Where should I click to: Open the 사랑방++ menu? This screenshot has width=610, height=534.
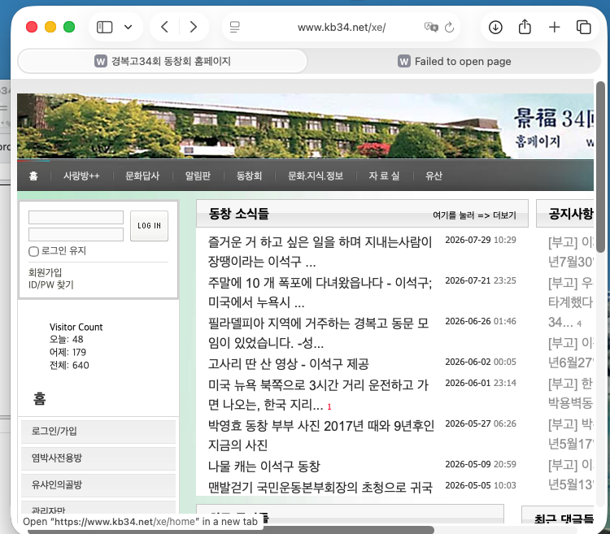coord(81,176)
